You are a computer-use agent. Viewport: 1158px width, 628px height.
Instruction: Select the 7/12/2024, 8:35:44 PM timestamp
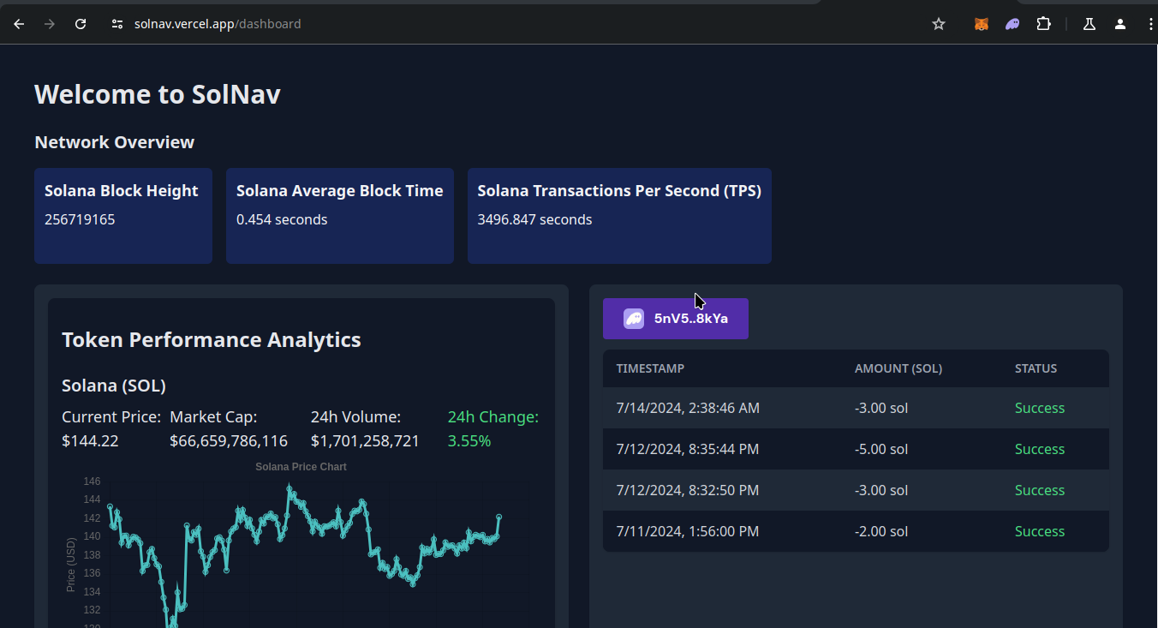pyautogui.click(x=688, y=449)
